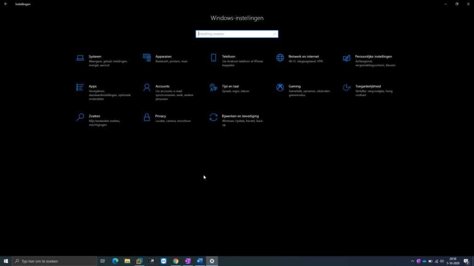Open the Accounts category label
474x266 pixels.
pos(162,86)
